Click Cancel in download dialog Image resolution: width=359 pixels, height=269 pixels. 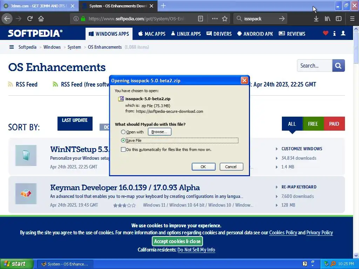231,167
